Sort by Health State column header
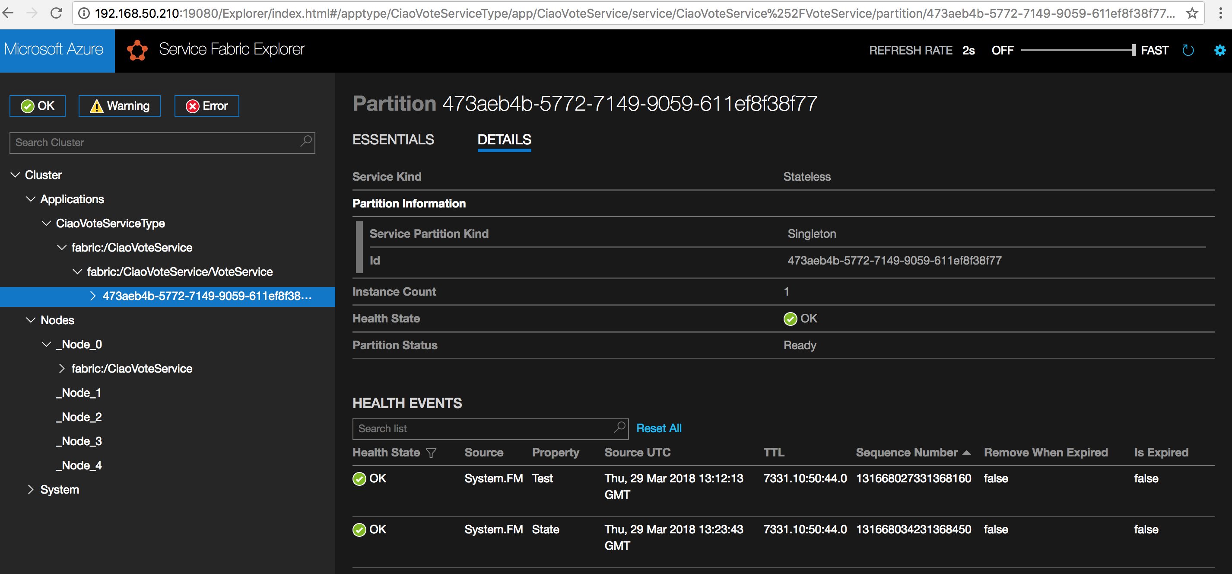Screen dimensions: 1232x574 (386, 453)
